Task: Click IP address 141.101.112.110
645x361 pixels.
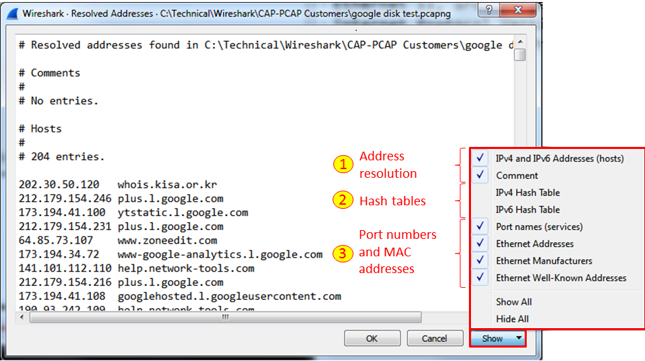Action: click(x=65, y=268)
